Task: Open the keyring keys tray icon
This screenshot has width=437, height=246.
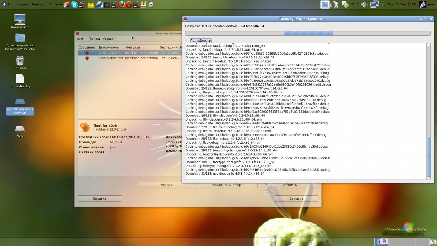Action: point(336,4)
